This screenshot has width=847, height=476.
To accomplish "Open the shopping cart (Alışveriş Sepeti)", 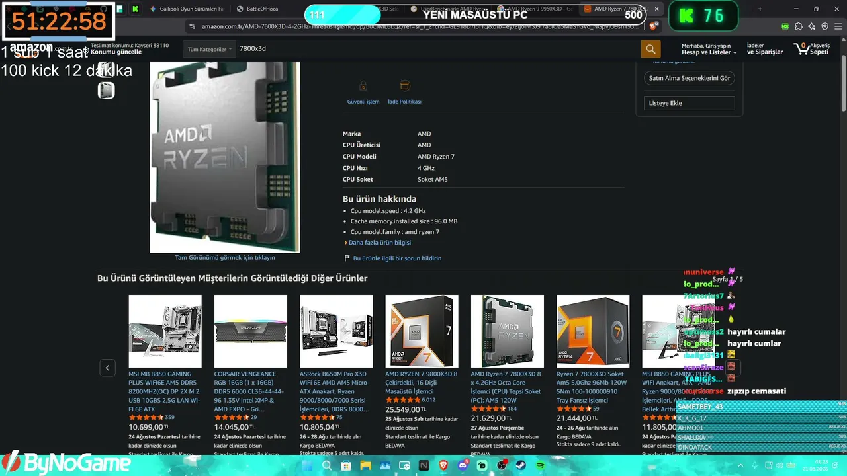I will coord(811,49).
